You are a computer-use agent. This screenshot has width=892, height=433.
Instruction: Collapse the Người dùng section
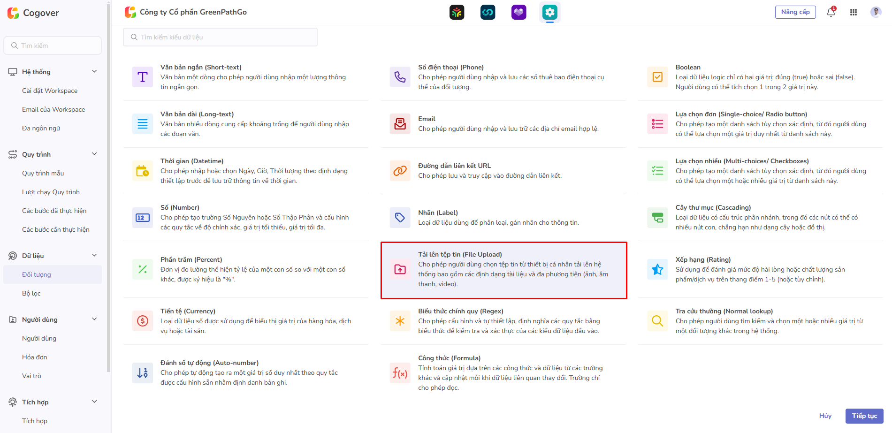94,319
